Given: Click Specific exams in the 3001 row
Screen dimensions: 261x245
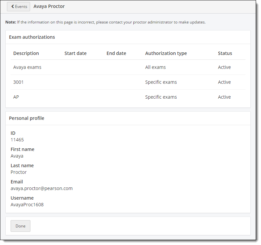Looking at the screenshot, I should [161, 82].
